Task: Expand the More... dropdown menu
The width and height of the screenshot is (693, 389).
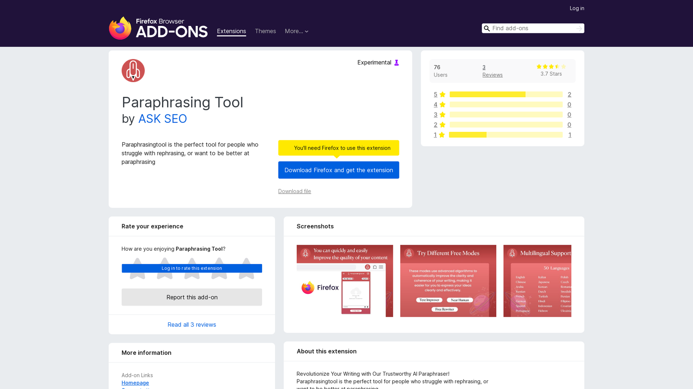Action: tap(297, 31)
